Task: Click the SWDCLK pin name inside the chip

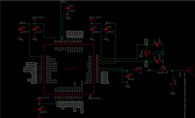Action: pyautogui.click(x=88, y=83)
